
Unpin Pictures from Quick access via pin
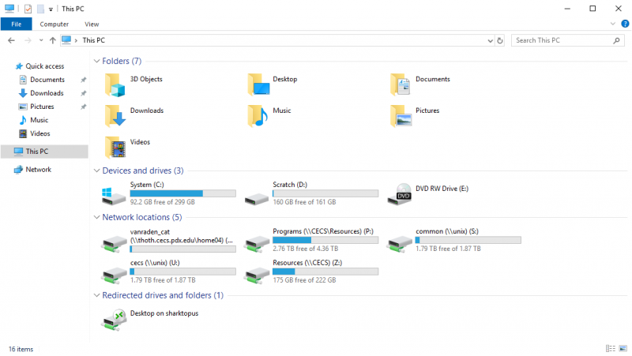pyautogui.click(x=84, y=107)
